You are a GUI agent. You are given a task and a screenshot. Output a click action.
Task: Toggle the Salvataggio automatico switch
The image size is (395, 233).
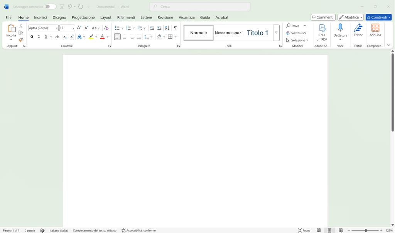pyautogui.click(x=51, y=7)
